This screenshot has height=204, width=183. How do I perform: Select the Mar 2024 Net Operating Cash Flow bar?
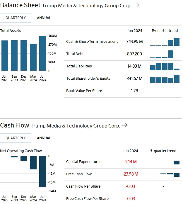(x=33, y=163)
